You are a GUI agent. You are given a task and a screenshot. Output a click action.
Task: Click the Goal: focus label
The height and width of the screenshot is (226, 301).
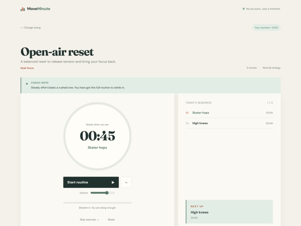click(x=27, y=68)
